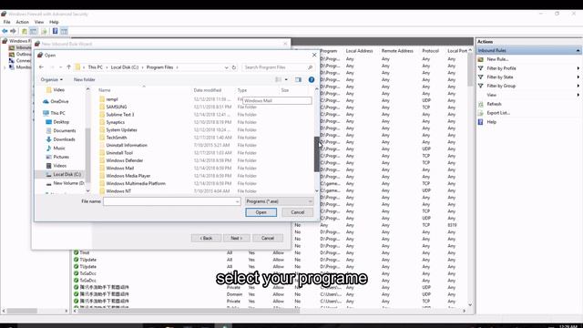
Task: Open the Organize dropdown menu
Action: 52,79
